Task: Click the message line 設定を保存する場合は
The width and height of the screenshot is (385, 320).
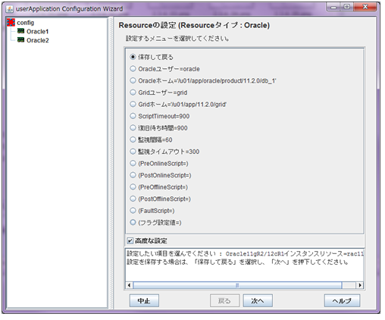Action: [x=237, y=262]
